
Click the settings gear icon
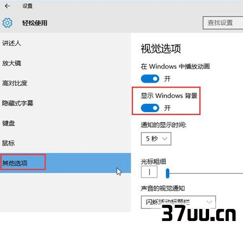(7, 23)
